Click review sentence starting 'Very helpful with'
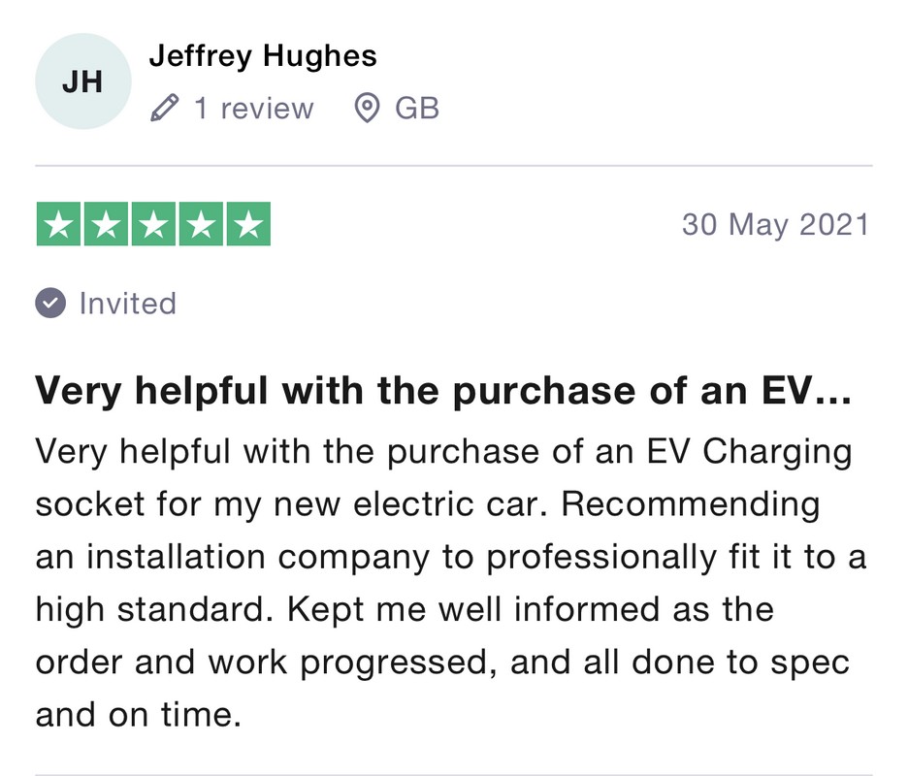Image resolution: width=908 pixels, height=776 pixels. [x=443, y=452]
